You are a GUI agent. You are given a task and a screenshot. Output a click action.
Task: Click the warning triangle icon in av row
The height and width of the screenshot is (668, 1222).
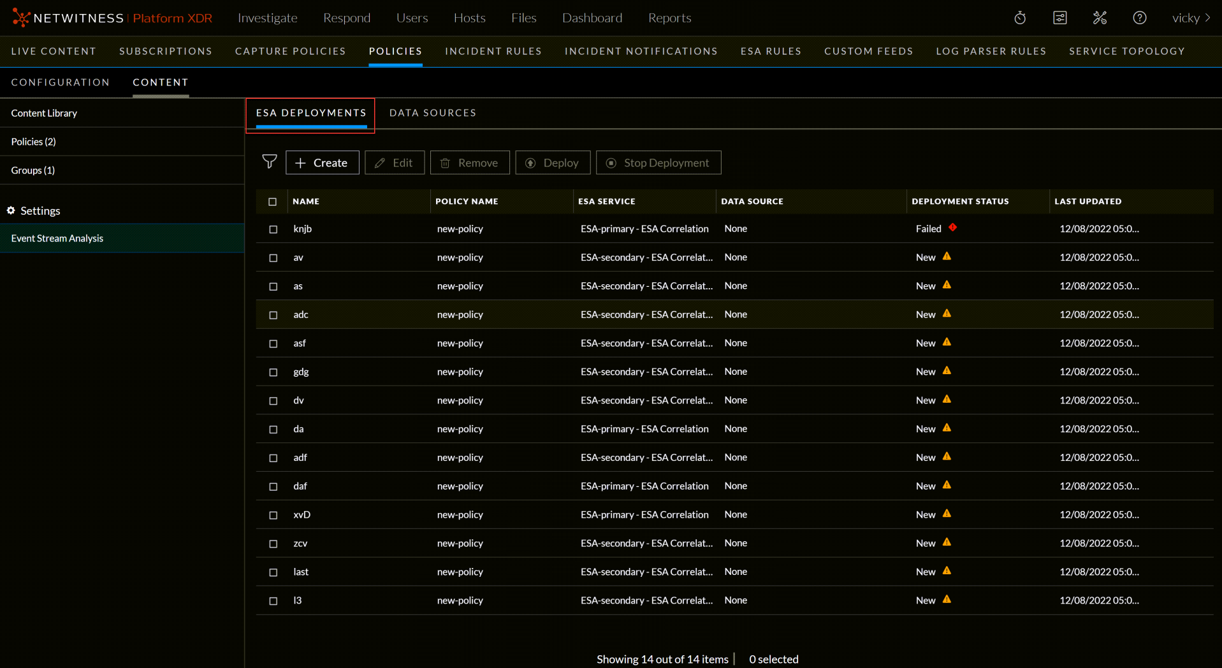click(x=947, y=256)
